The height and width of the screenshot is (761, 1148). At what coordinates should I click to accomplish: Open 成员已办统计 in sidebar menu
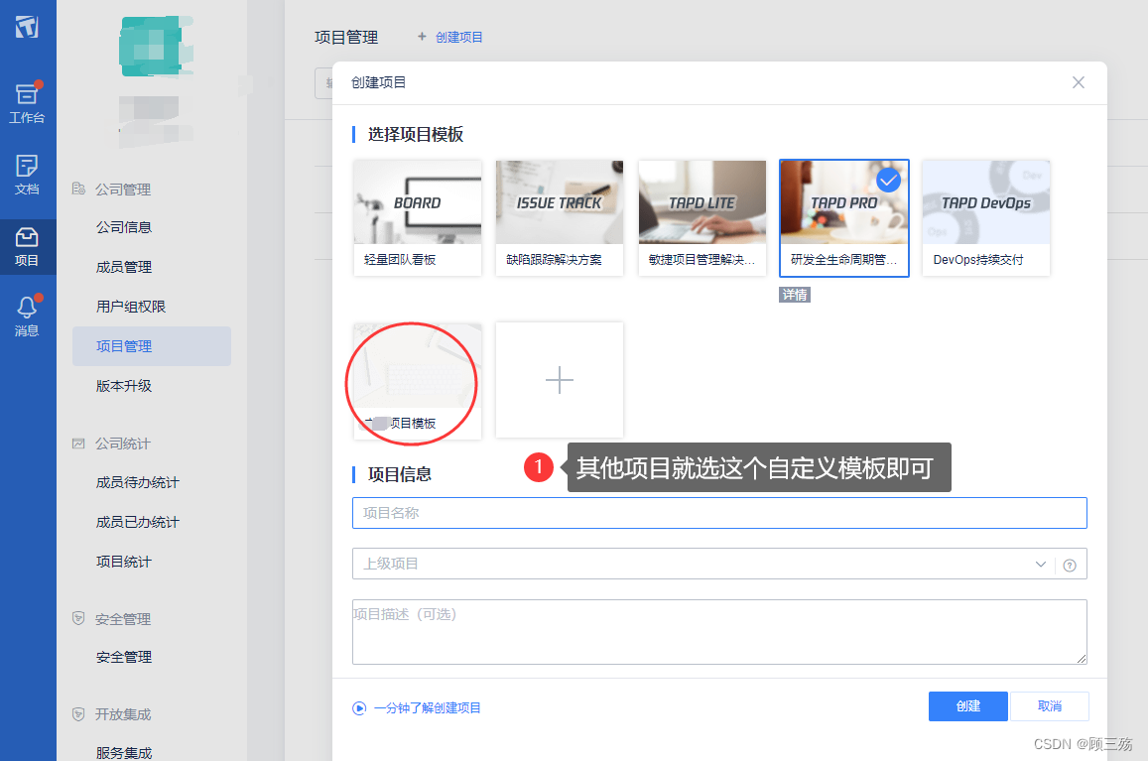point(138,522)
